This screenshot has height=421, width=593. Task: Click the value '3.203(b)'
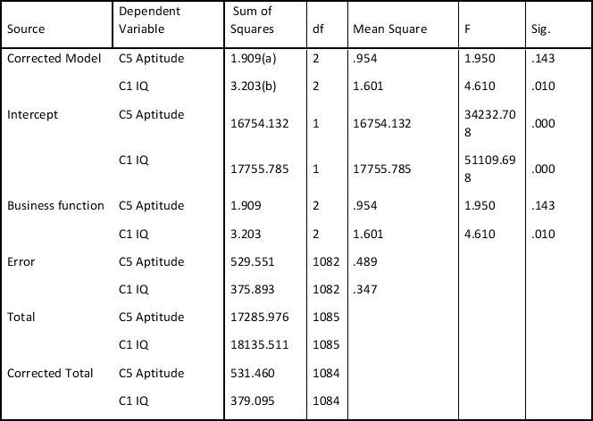coord(254,87)
